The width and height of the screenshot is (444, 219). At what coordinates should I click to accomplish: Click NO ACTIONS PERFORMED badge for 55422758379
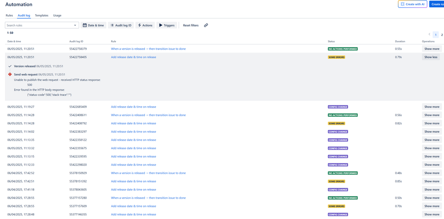pyautogui.click(x=343, y=49)
